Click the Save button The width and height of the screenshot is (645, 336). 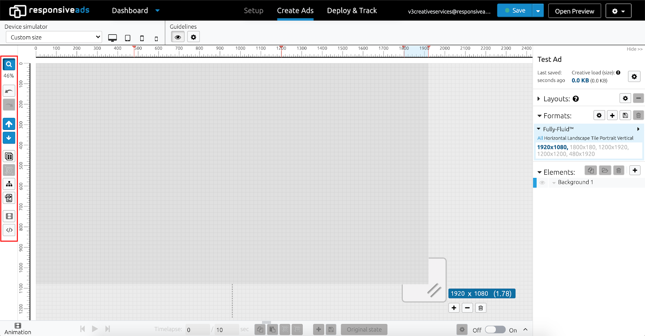tap(515, 10)
